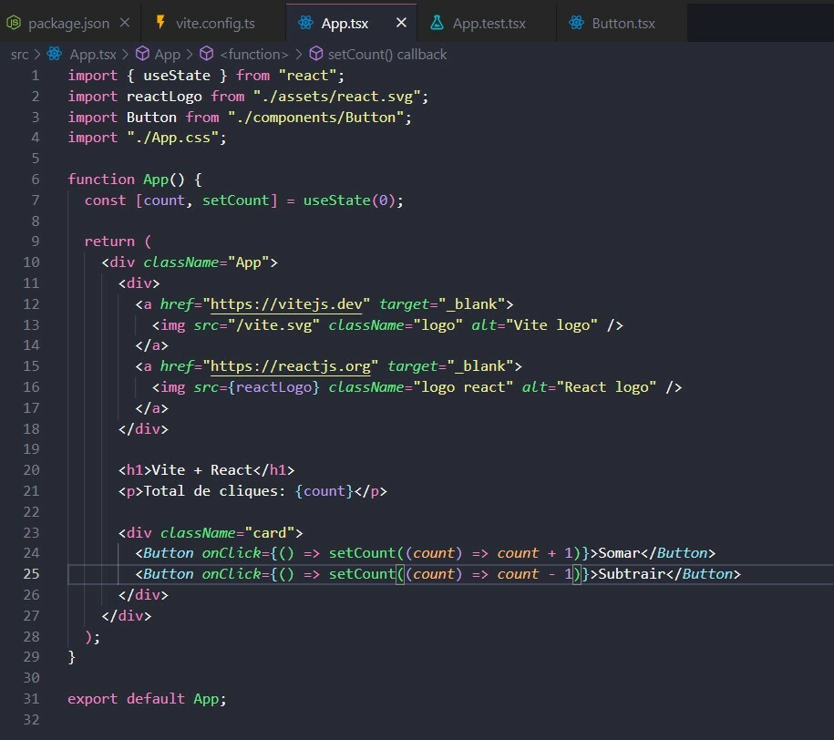Click the {count} expression on line 21

coord(324,491)
